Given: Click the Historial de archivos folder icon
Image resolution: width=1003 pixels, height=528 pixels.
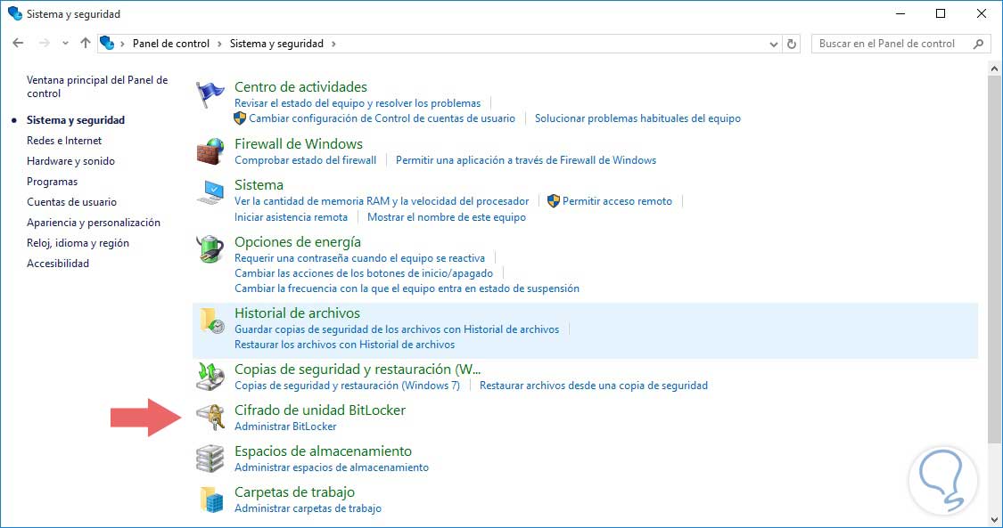Looking at the screenshot, I should pyautogui.click(x=211, y=321).
